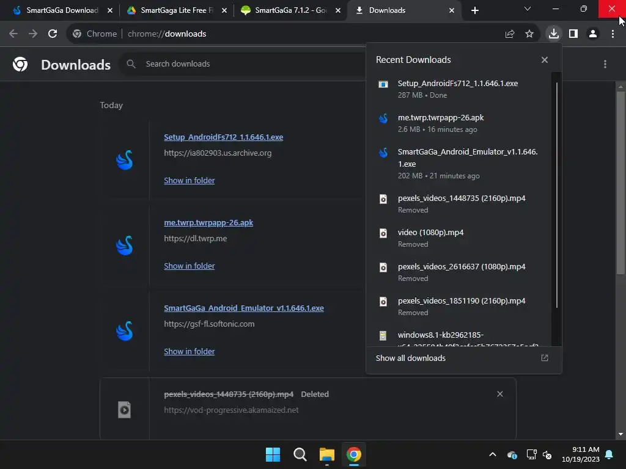Show me.twrp.twrpapp-26.apk in folder

click(x=190, y=266)
